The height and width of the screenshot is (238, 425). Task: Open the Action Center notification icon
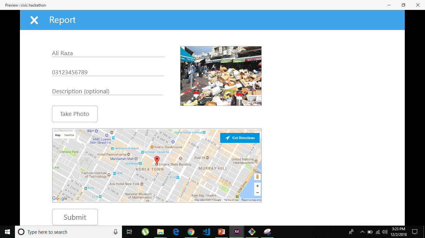[414, 232]
